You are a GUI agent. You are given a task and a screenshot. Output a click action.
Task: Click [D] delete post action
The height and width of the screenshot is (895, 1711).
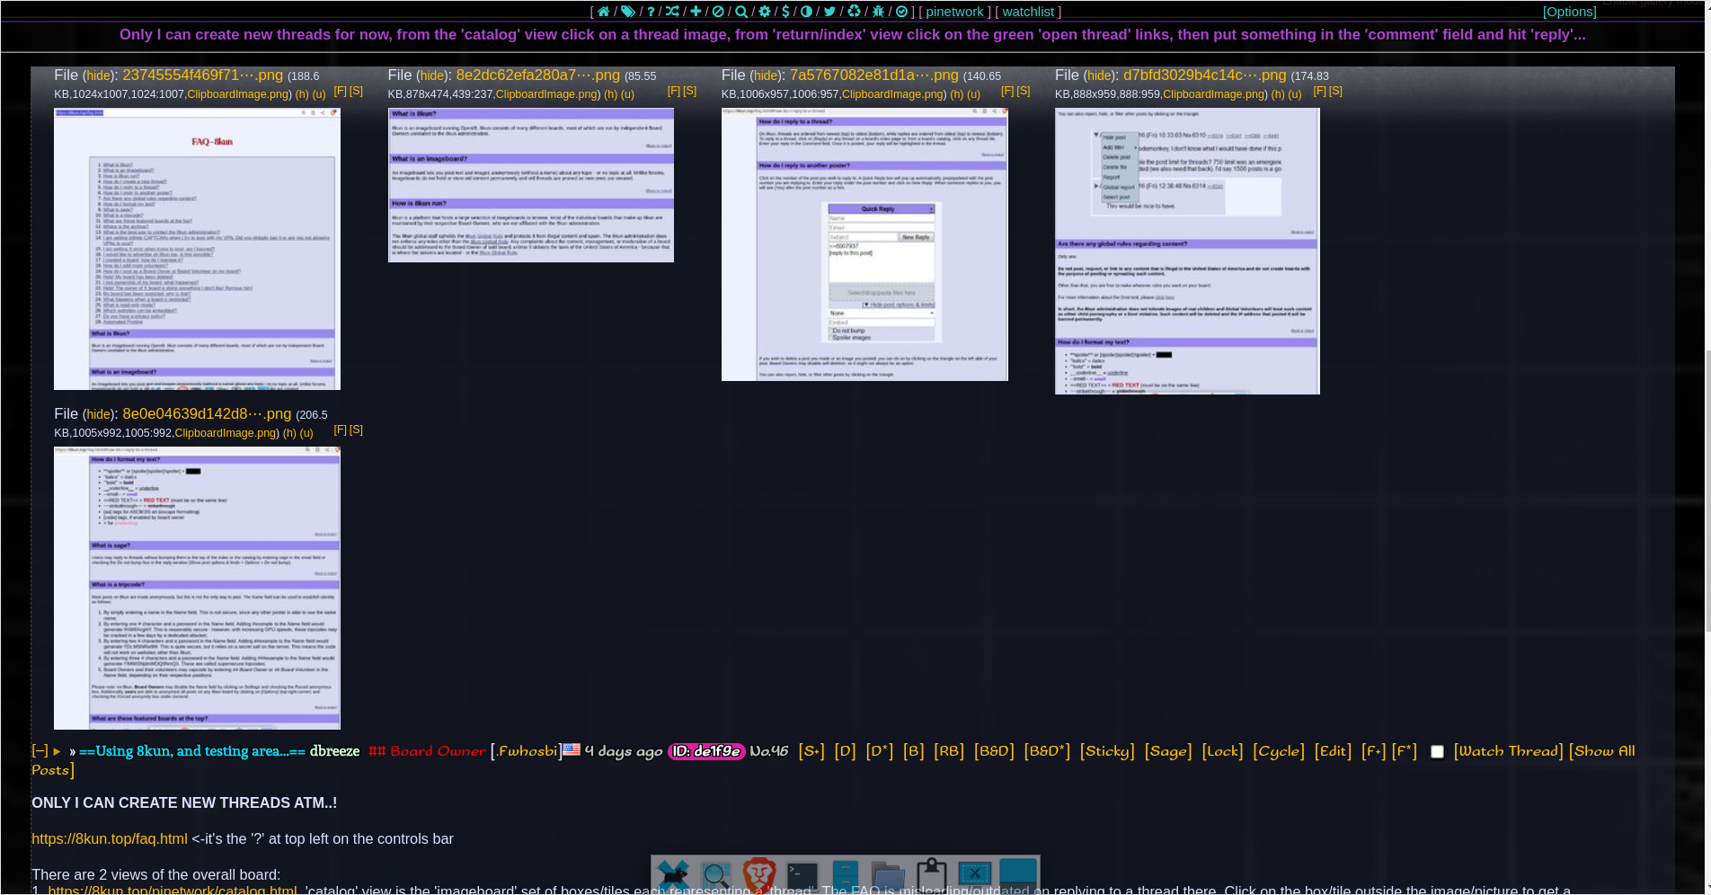pyautogui.click(x=845, y=751)
